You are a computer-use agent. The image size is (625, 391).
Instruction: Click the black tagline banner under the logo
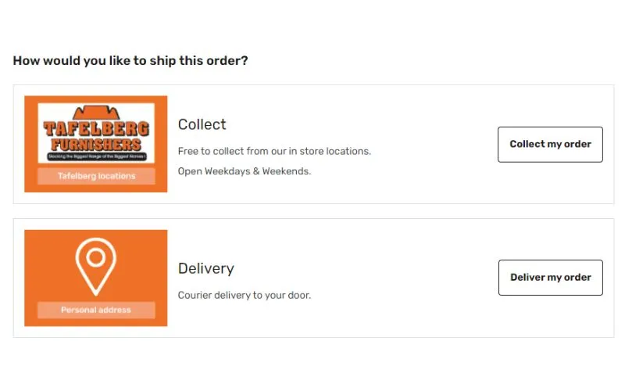pyautogui.click(x=96, y=156)
